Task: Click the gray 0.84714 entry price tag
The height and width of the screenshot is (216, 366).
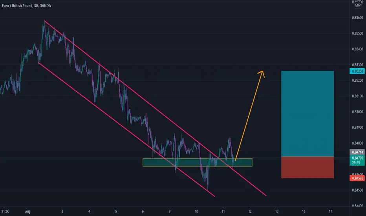Action: (x=357, y=152)
